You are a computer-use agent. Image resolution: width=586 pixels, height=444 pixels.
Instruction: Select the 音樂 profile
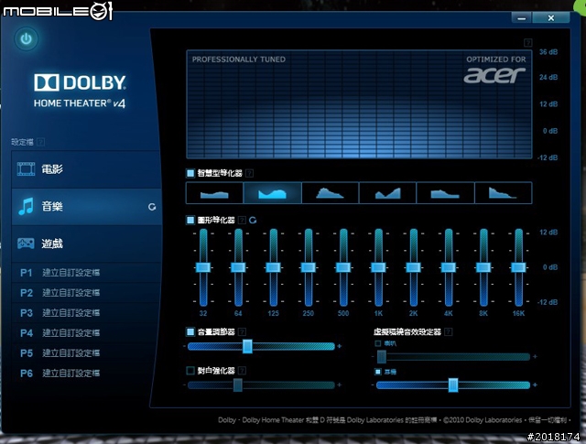86,207
